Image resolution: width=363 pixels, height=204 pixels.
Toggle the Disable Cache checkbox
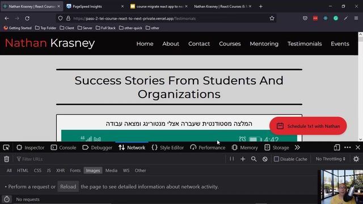pos(276,159)
